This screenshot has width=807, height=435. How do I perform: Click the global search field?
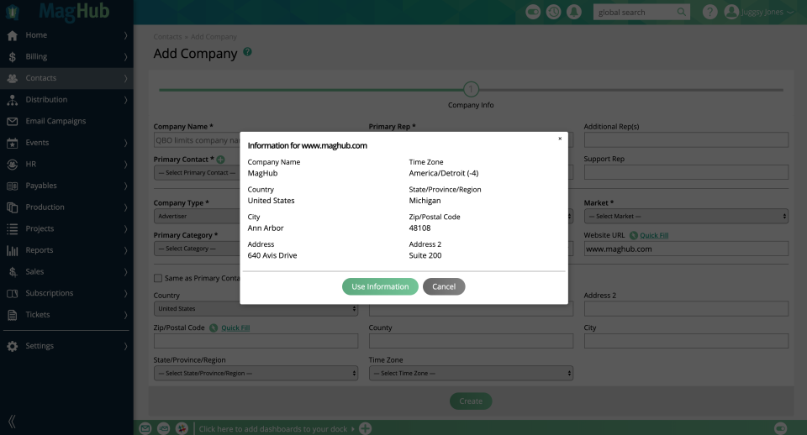(x=636, y=12)
